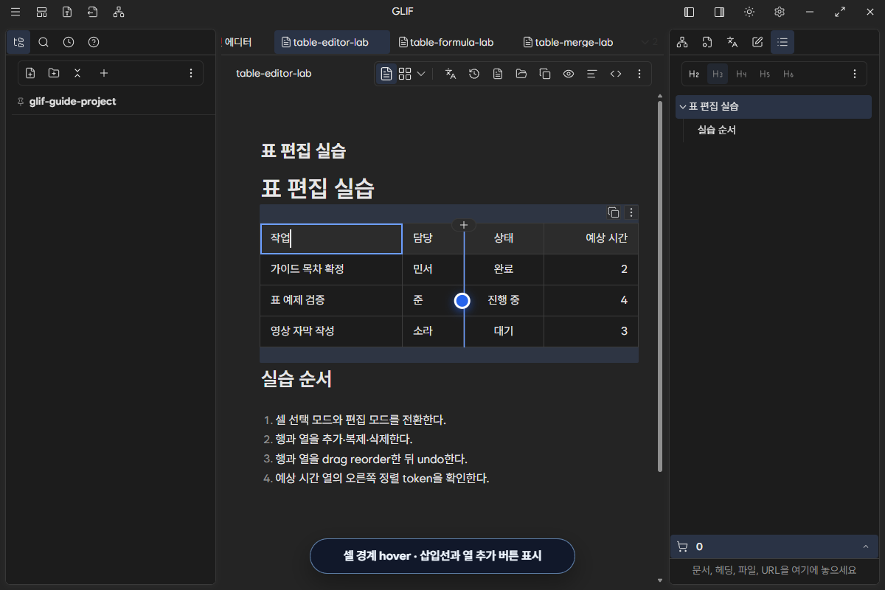Select glif-guide-project in the tree

pos(72,102)
